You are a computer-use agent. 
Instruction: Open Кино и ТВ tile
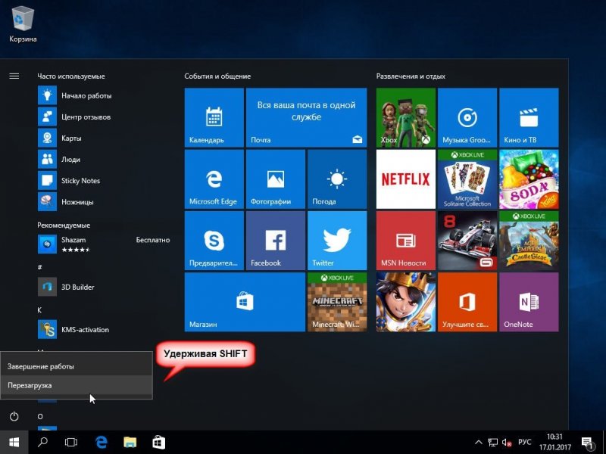click(529, 117)
